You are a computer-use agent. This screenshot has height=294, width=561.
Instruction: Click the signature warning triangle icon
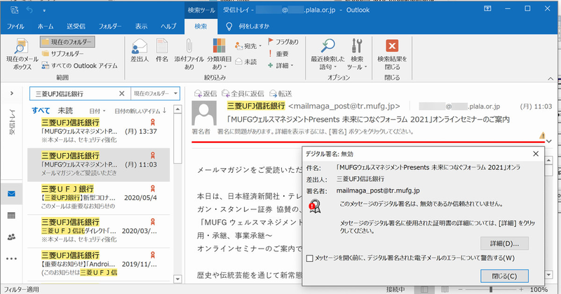pyautogui.click(x=542, y=135)
